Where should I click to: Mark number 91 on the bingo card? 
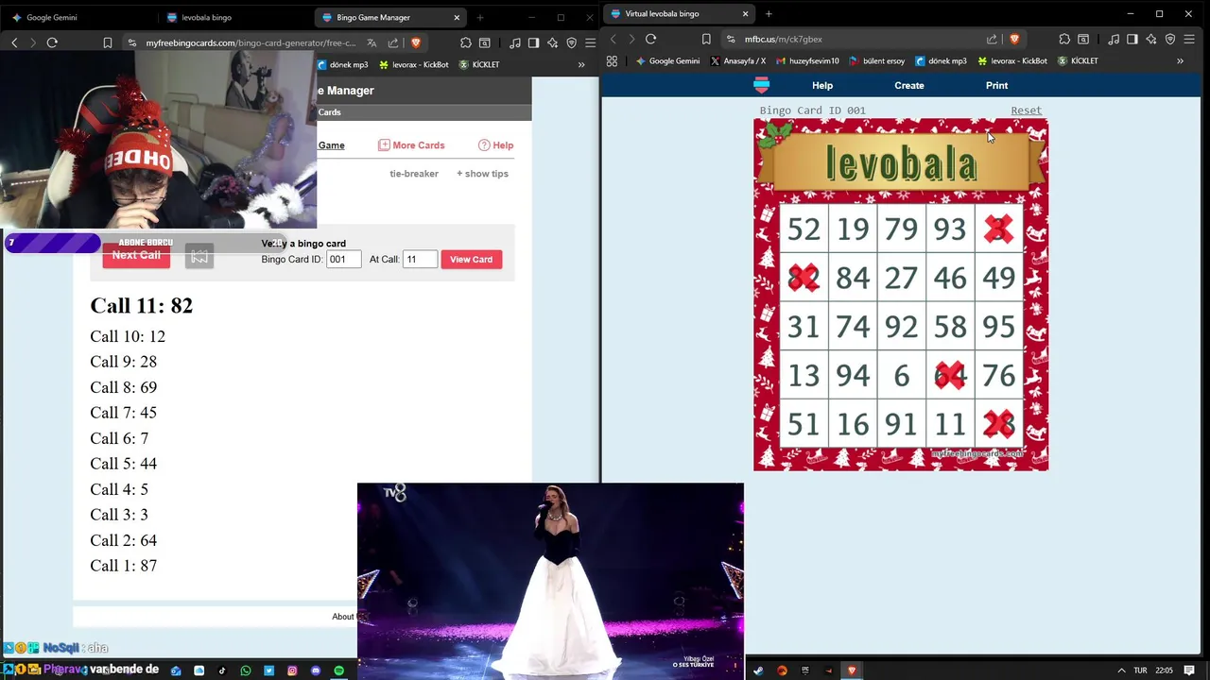[901, 424]
